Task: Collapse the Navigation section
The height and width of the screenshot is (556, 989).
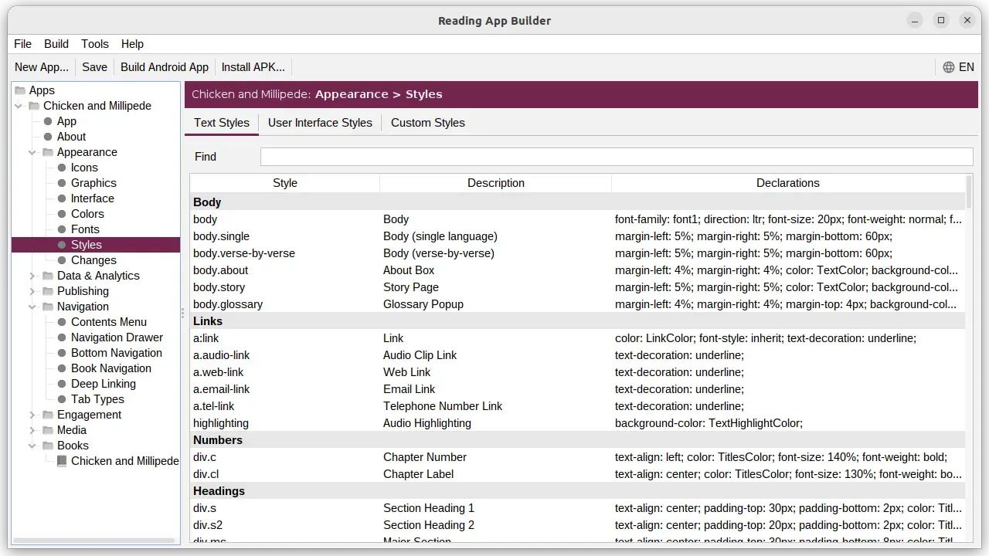Action: coord(32,307)
